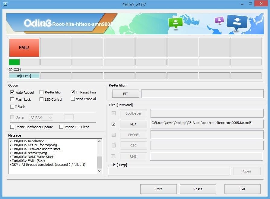Click the CSC file path field
This screenshot has width=270, height=199.
coord(207,145)
